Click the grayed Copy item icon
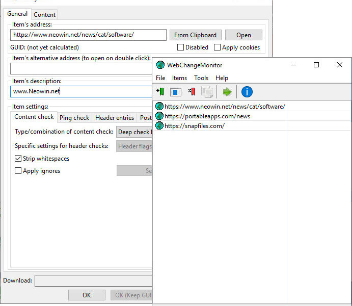This screenshot has width=352, height=306. pyautogui.click(x=207, y=92)
